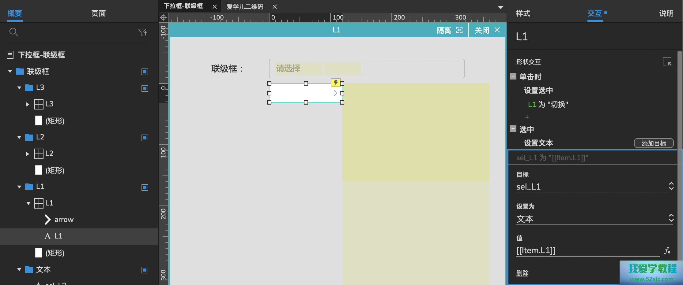Click the fx formula icon beside value field
Viewport: 683px width, 285px height.
667,251
